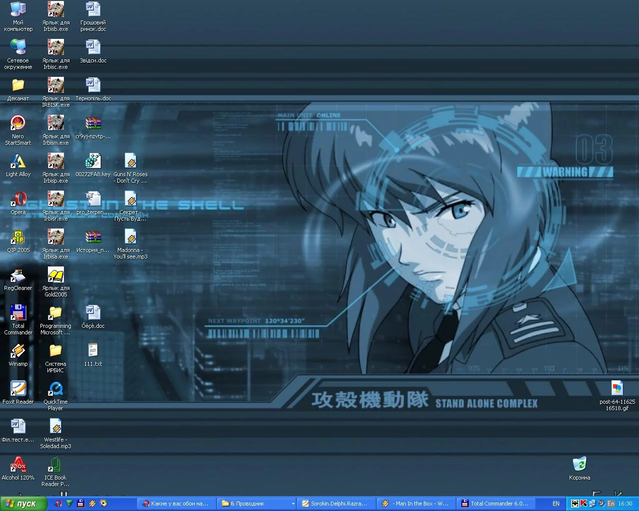
Task: Open Kaspersky antivirus tray icon
Action: tap(583, 504)
